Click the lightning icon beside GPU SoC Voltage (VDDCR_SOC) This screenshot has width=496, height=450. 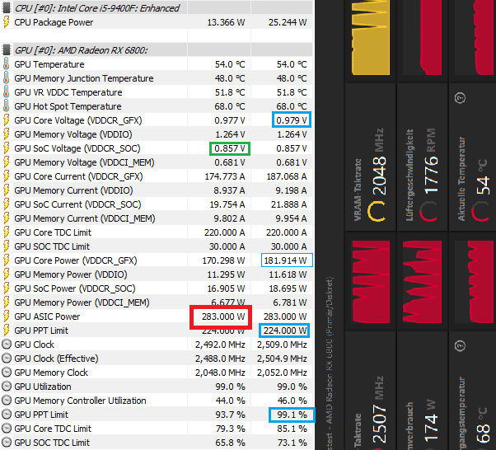point(6,148)
